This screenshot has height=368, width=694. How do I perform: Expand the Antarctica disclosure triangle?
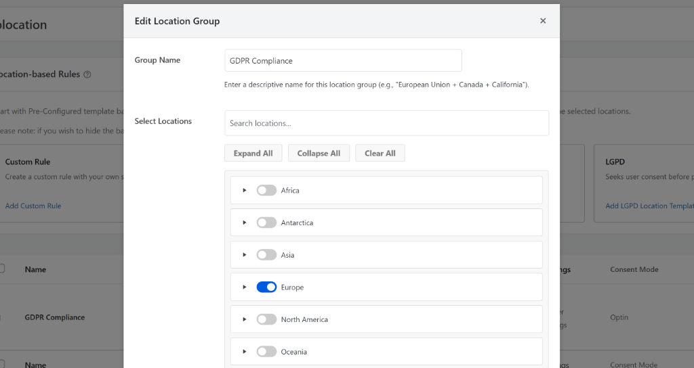click(x=245, y=223)
